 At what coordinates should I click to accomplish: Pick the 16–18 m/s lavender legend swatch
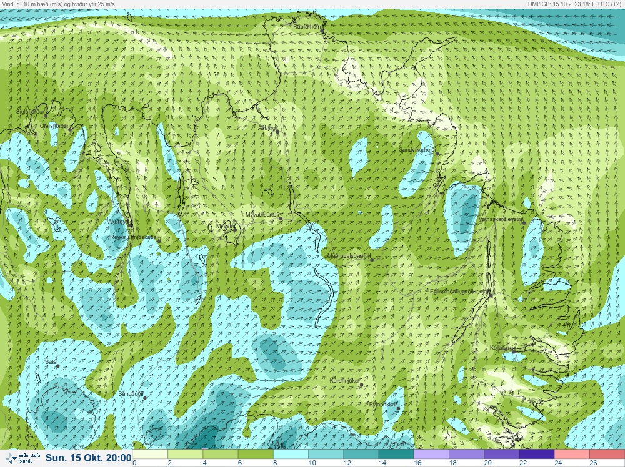432,454
